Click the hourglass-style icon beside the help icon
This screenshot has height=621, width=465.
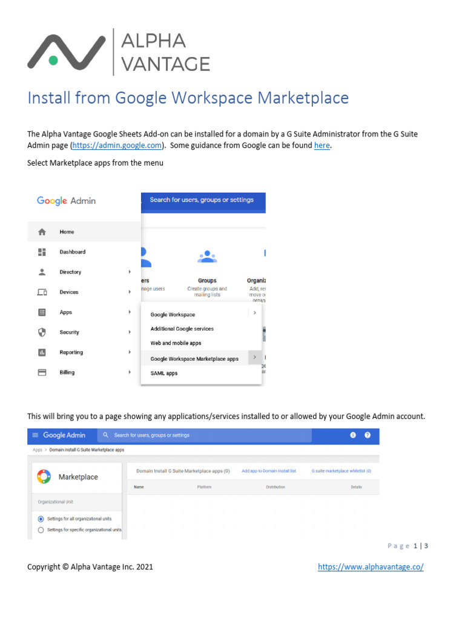tap(353, 435)
